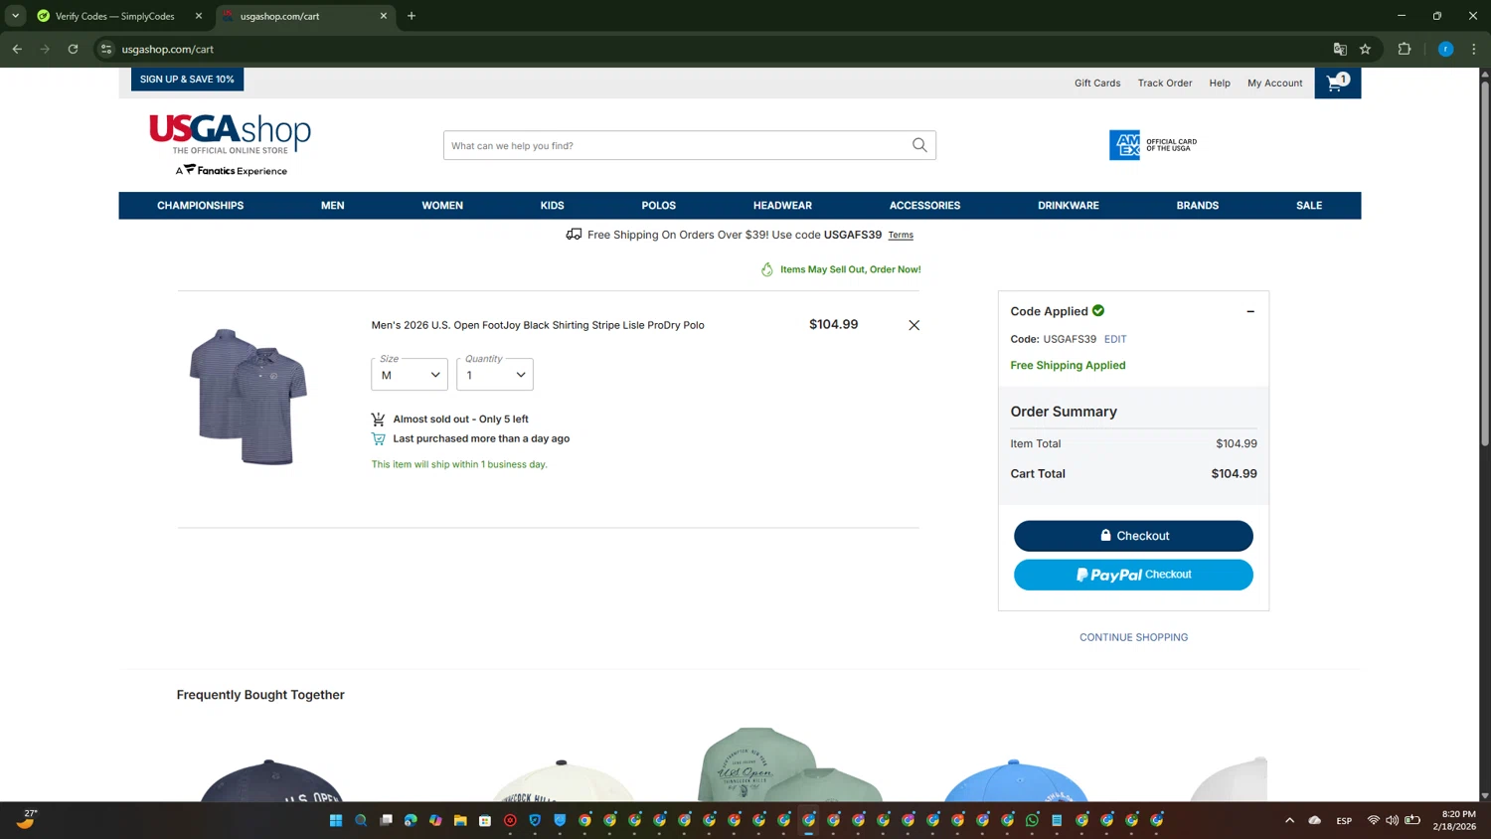The image size is (1491, 839).
Task: Open Microsoft Store from the taskbar
Action: [x=485, y=820]
